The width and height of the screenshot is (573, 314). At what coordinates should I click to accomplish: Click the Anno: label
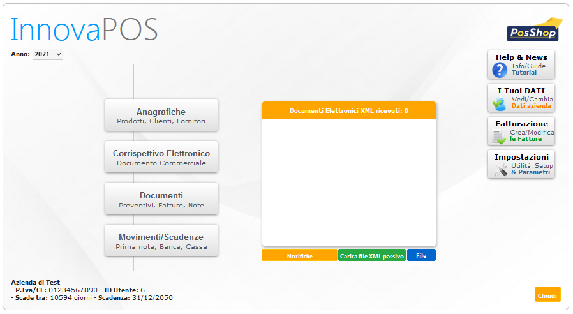point(20,54)
